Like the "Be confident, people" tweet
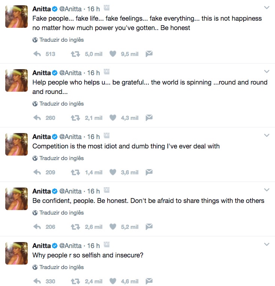The image size is (275, 286). click(x=113, y=227)
